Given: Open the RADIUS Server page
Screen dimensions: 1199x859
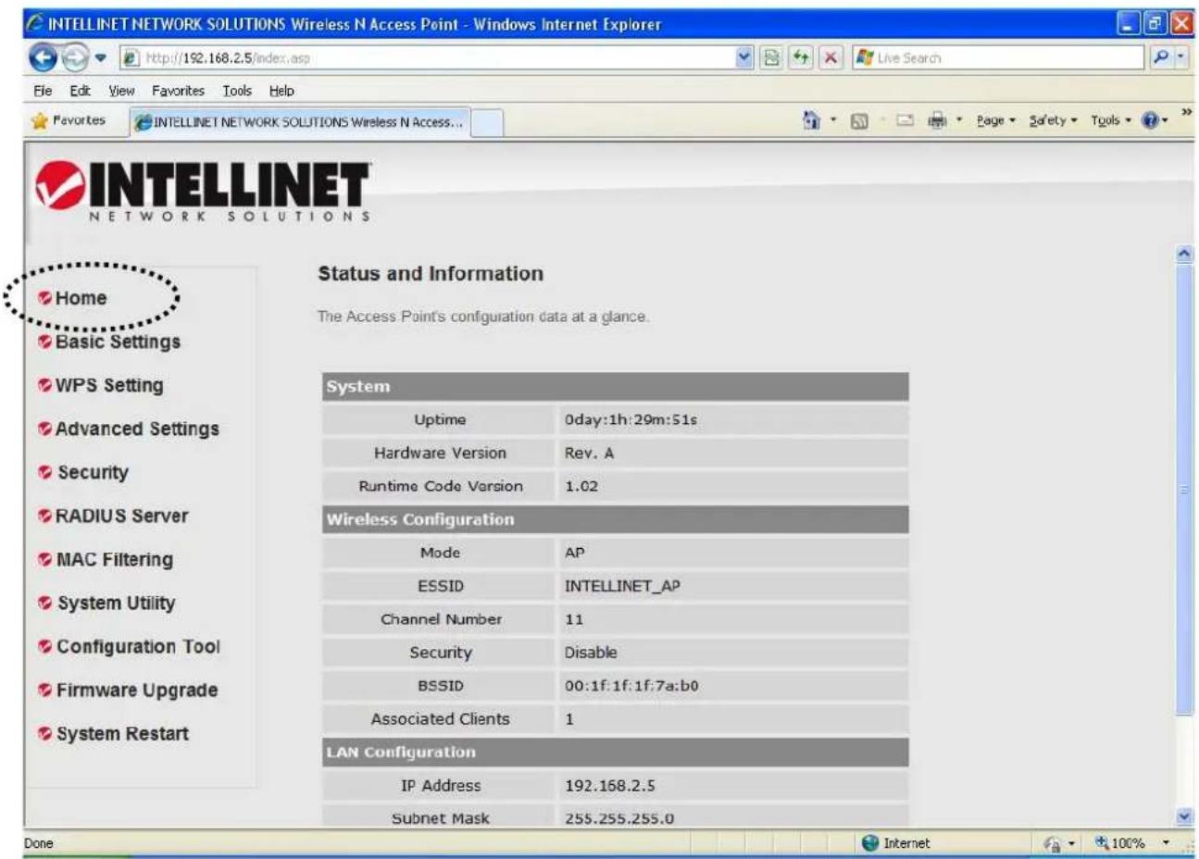Looking at the screenshot, I should [121, 516].
